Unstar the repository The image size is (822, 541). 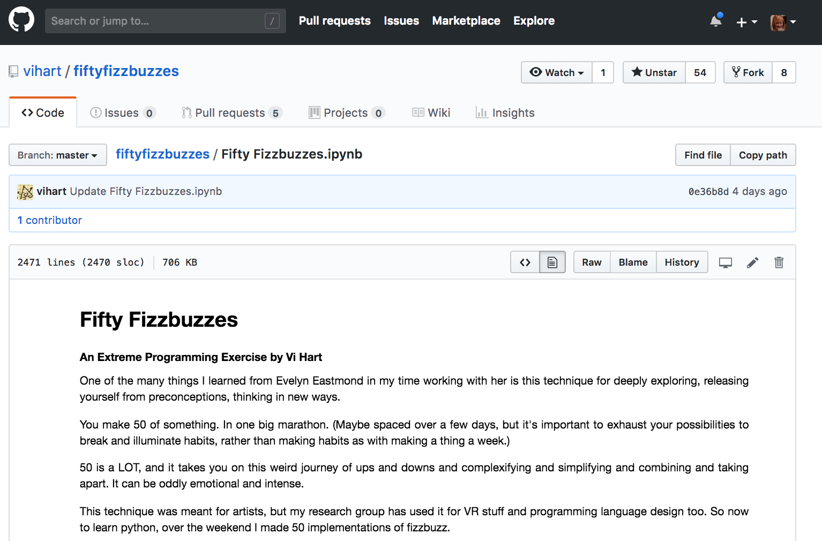coord(654,72)
